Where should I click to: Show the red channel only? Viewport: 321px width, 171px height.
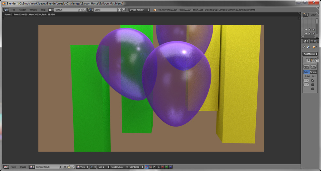click(162, 167)
